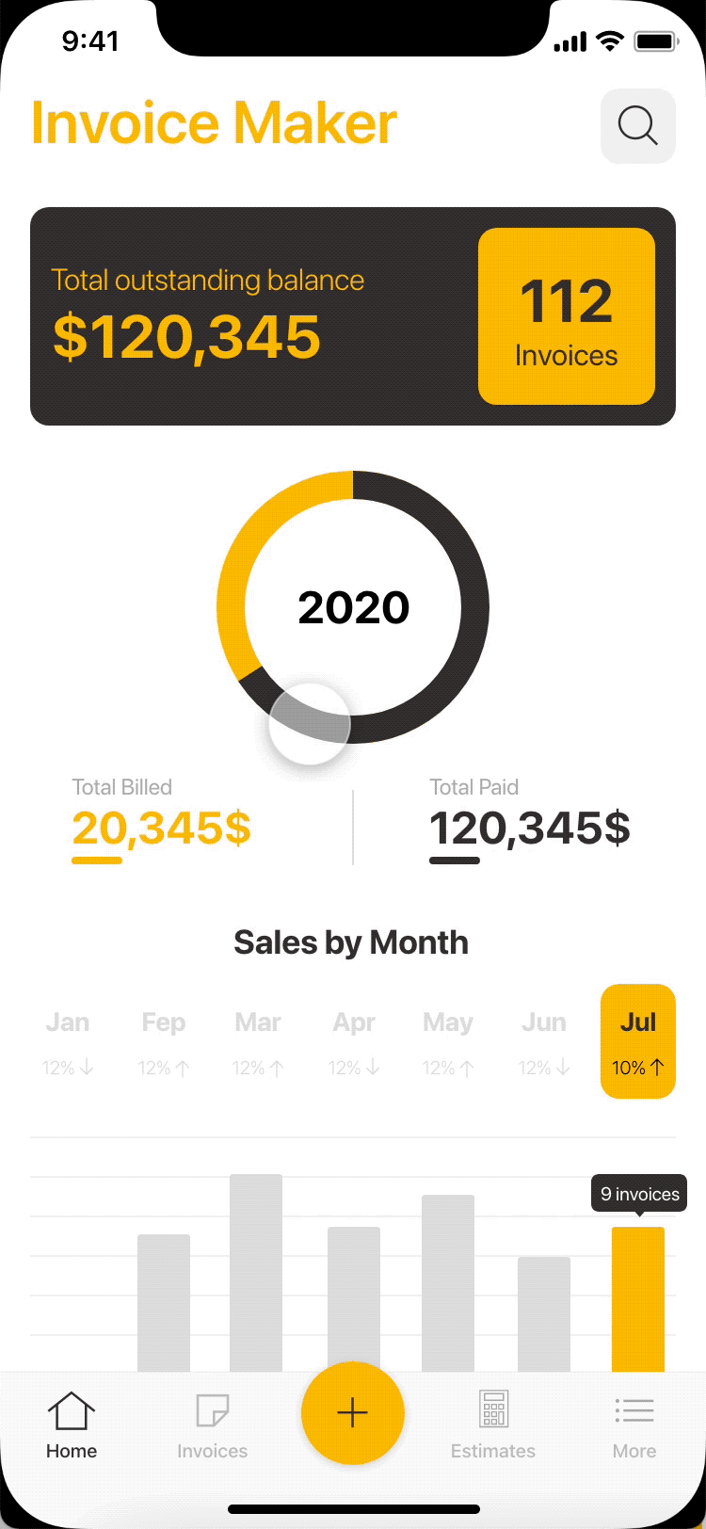The image size is (706, 1529).
Task: Tap the Total Billed amount
Action: (x=162, y=829)
